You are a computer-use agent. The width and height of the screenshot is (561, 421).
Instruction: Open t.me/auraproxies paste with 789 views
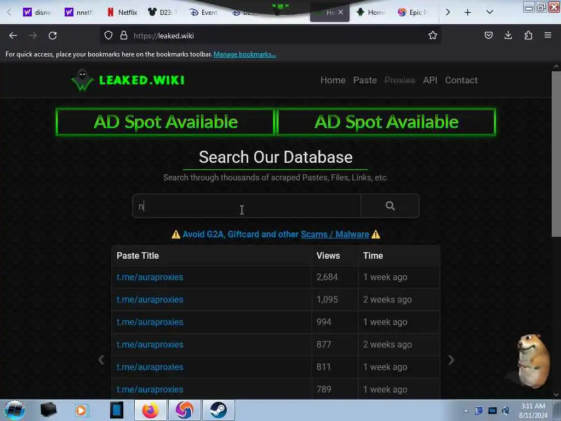pos(150,390)
